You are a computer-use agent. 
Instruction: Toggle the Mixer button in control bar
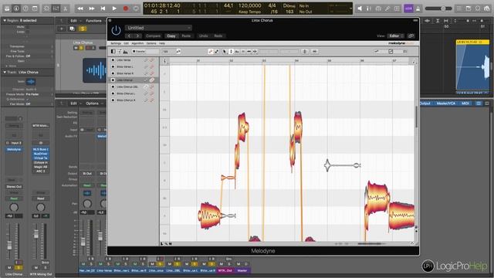(56, 8)
